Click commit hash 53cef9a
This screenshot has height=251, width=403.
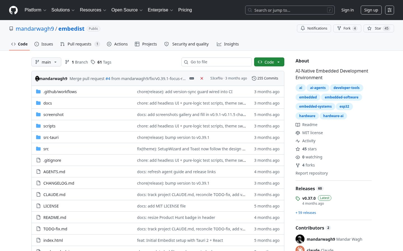coord(216,78)
